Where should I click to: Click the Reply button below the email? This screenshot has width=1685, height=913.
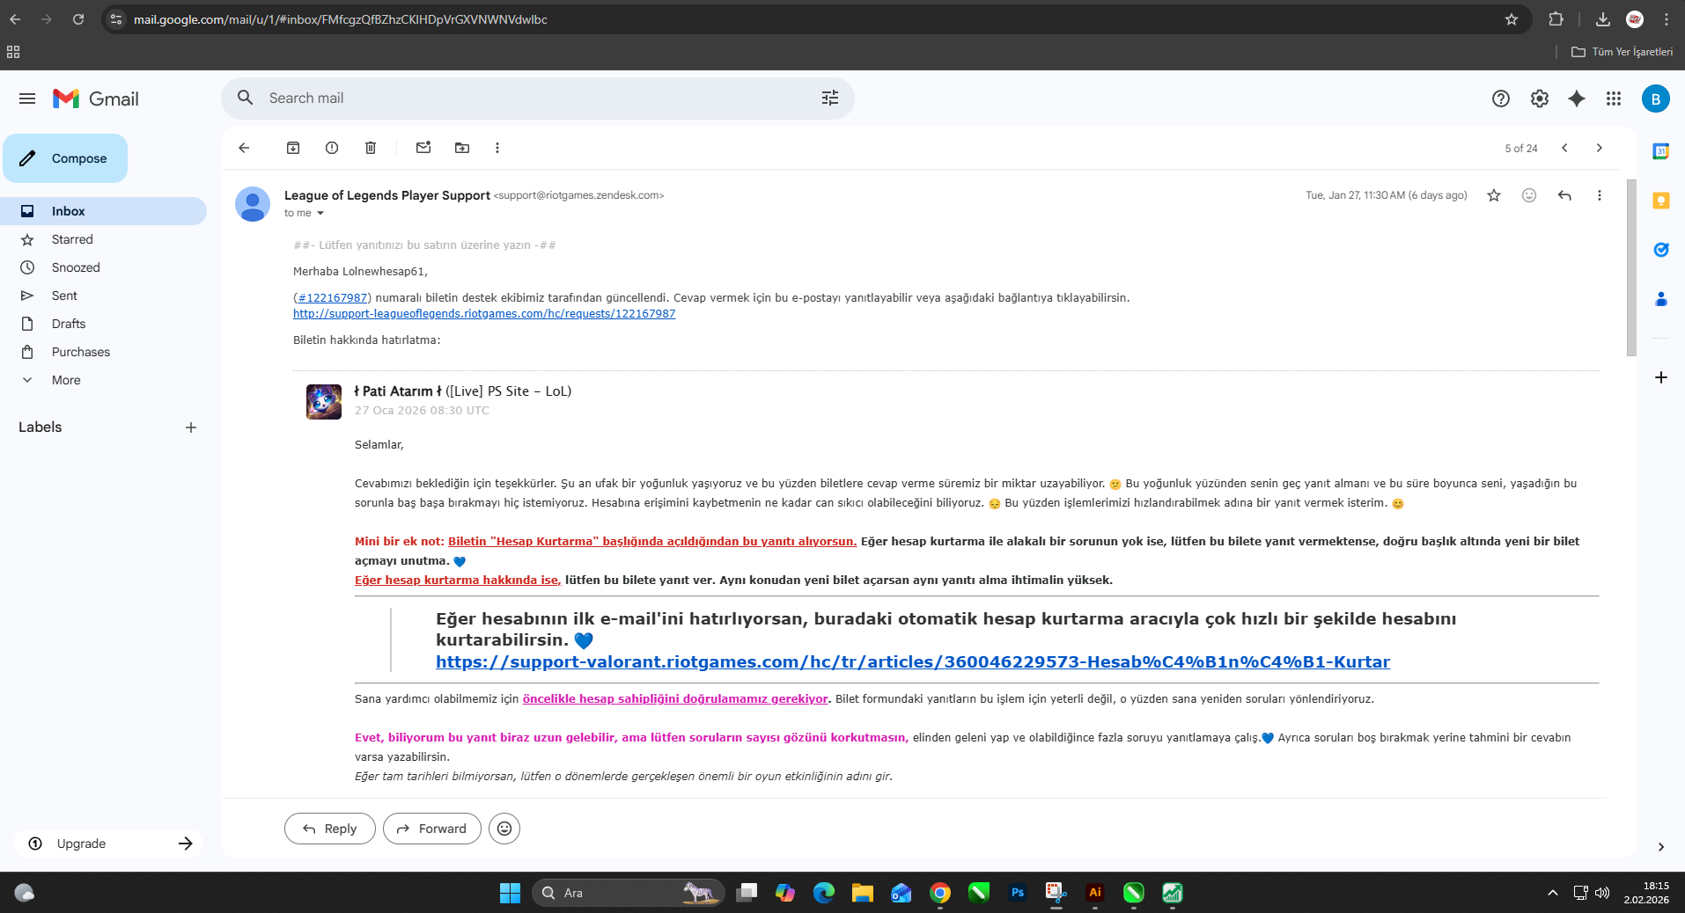(330, 829)
